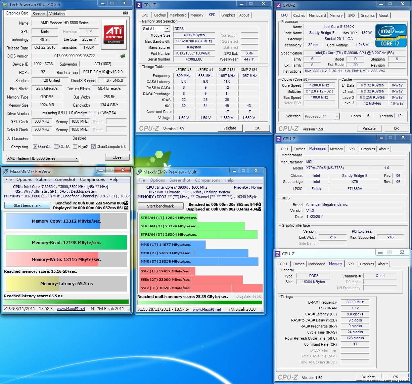Click the Memory-Copy 13312 MByte/sec result bar

click(66, 221)
